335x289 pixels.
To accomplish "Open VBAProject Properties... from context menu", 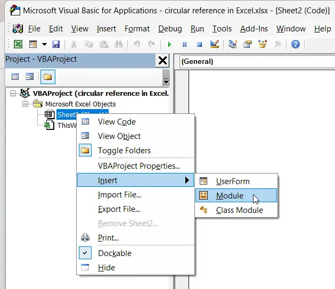I will tap(136, 166).
